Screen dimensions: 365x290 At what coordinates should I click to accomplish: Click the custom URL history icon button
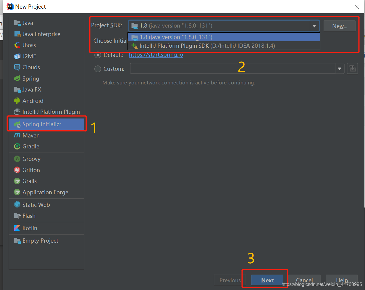tap(352, 68)
